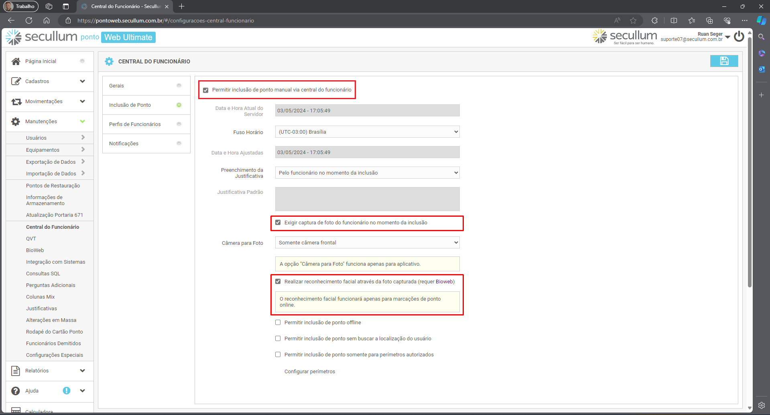Viewport: 770px width, 415px height.
Task: Click the save floppy disk icon
Action: [724, 61]
